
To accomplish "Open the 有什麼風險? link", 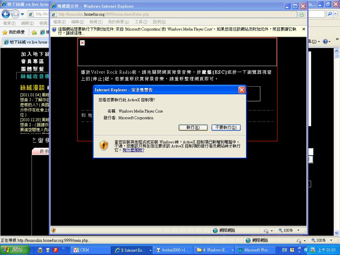I will (x=133, y=150).
